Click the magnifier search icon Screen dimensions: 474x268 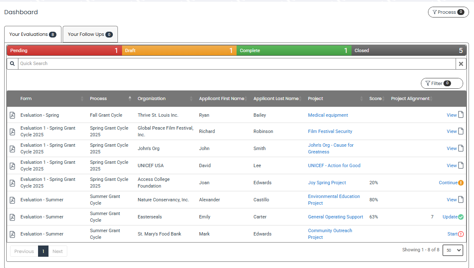(x=13, y=64)
